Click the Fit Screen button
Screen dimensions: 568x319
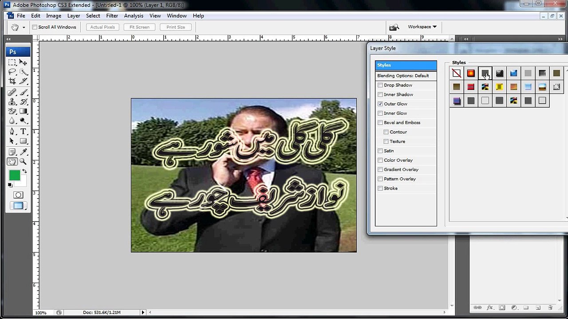[x=139, y=27]
